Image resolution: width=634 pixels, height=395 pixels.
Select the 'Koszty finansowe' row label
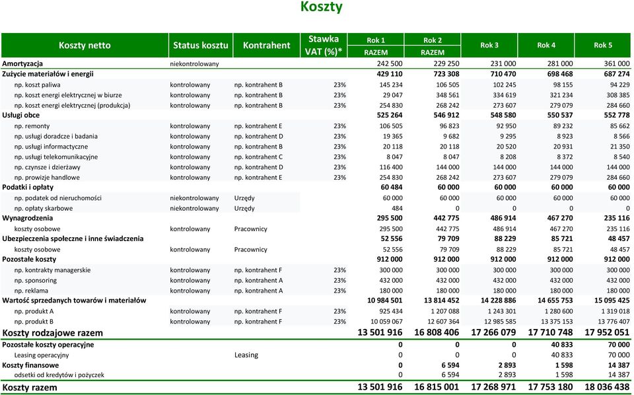(x=30, y=365)
